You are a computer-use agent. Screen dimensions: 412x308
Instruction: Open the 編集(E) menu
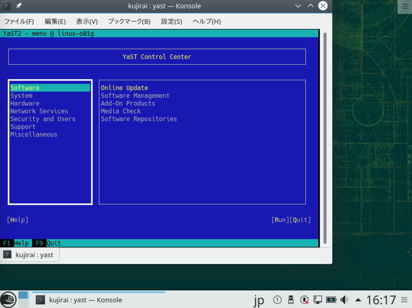(x=55, y=21)
